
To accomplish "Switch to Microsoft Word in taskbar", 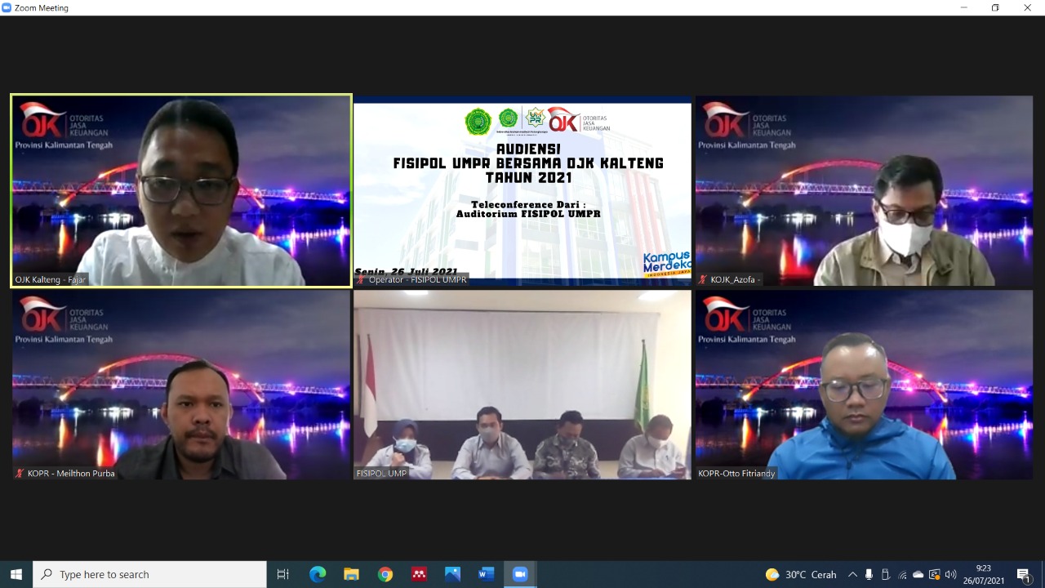I will (487, 574).
